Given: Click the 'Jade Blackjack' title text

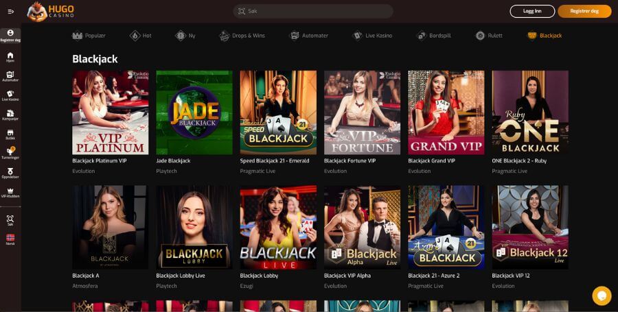Looking at the screenshot, I should point(173,161).
